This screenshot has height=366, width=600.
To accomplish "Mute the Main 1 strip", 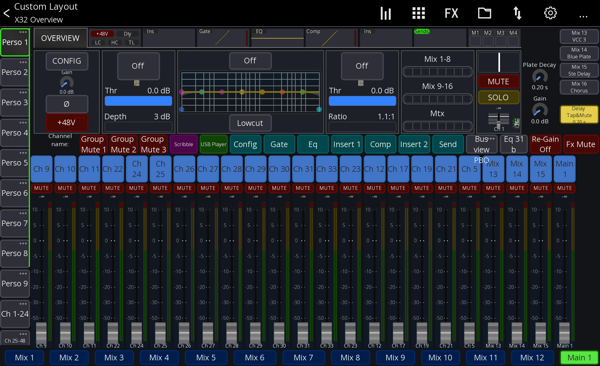I will point(564,188).
